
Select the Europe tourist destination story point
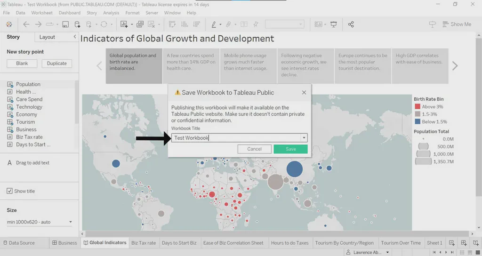click(x=363, y=66)
